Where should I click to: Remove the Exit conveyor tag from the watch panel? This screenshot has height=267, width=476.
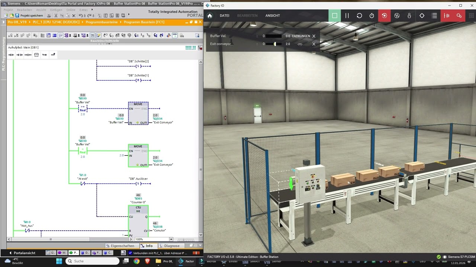click(314, 44)
